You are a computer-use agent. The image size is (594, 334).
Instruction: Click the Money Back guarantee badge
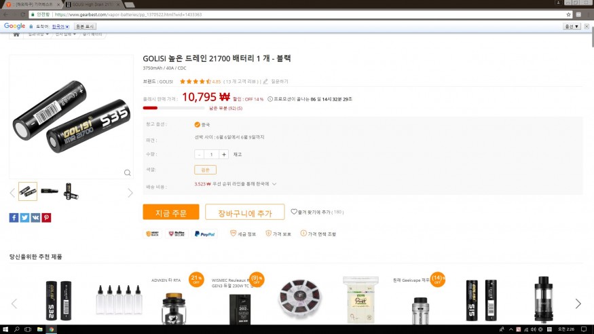tap(152, 234)
